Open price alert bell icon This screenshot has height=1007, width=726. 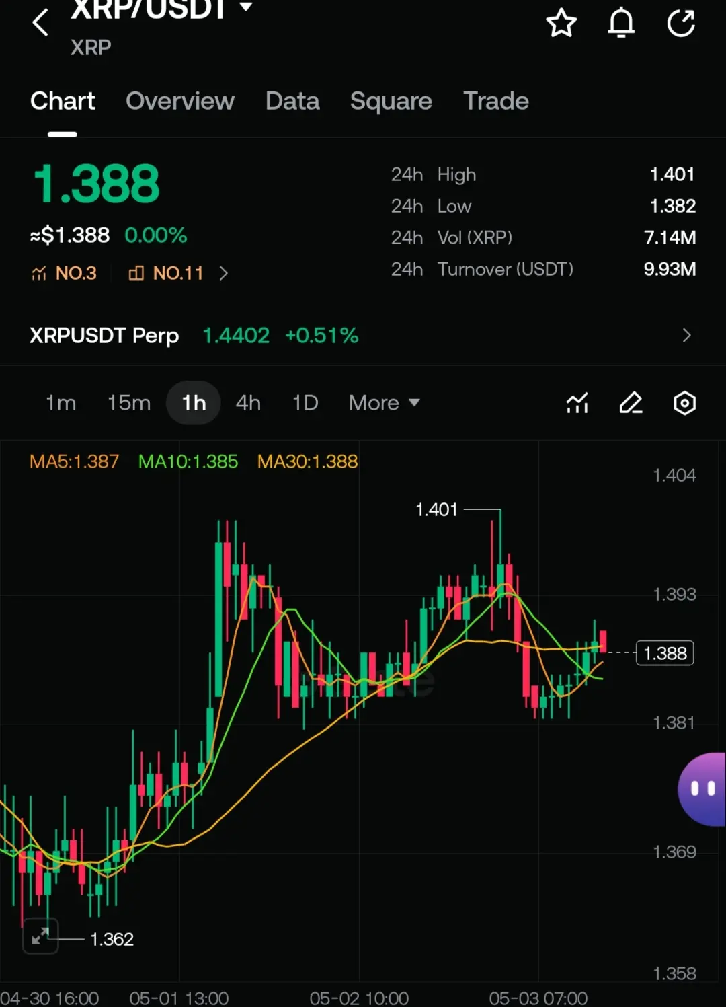(x=621, y=23)
